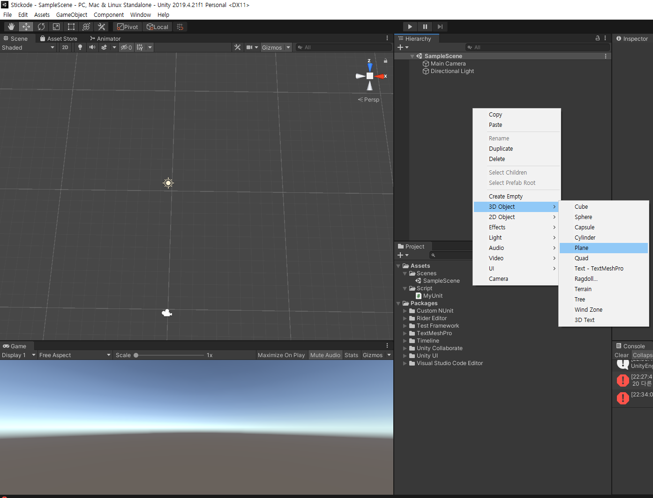Open Scene panel three-dot menu
653x498 pixels.
(387, 38)
